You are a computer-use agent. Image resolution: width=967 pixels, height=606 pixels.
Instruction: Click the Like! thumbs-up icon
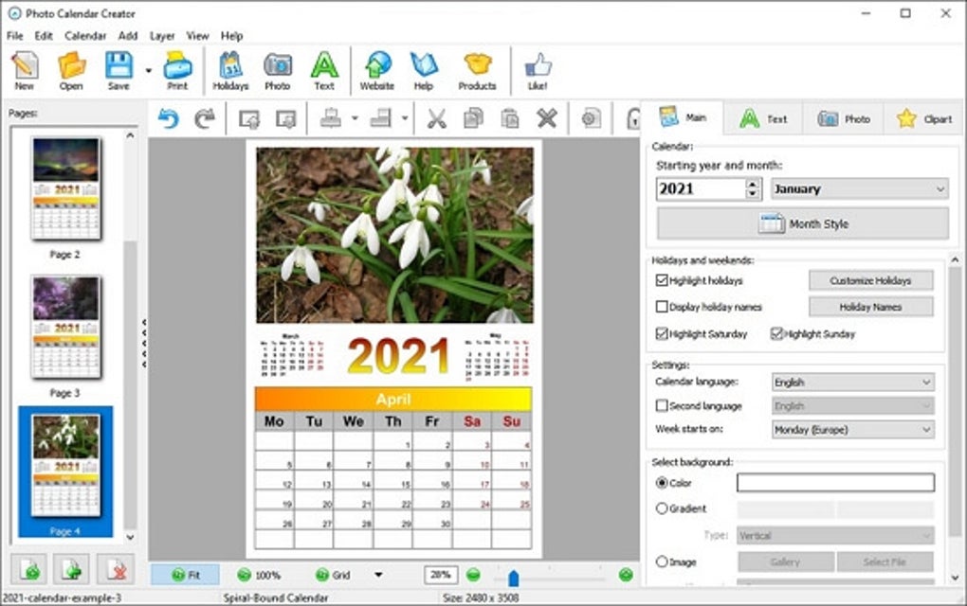[x=537, y=68]
